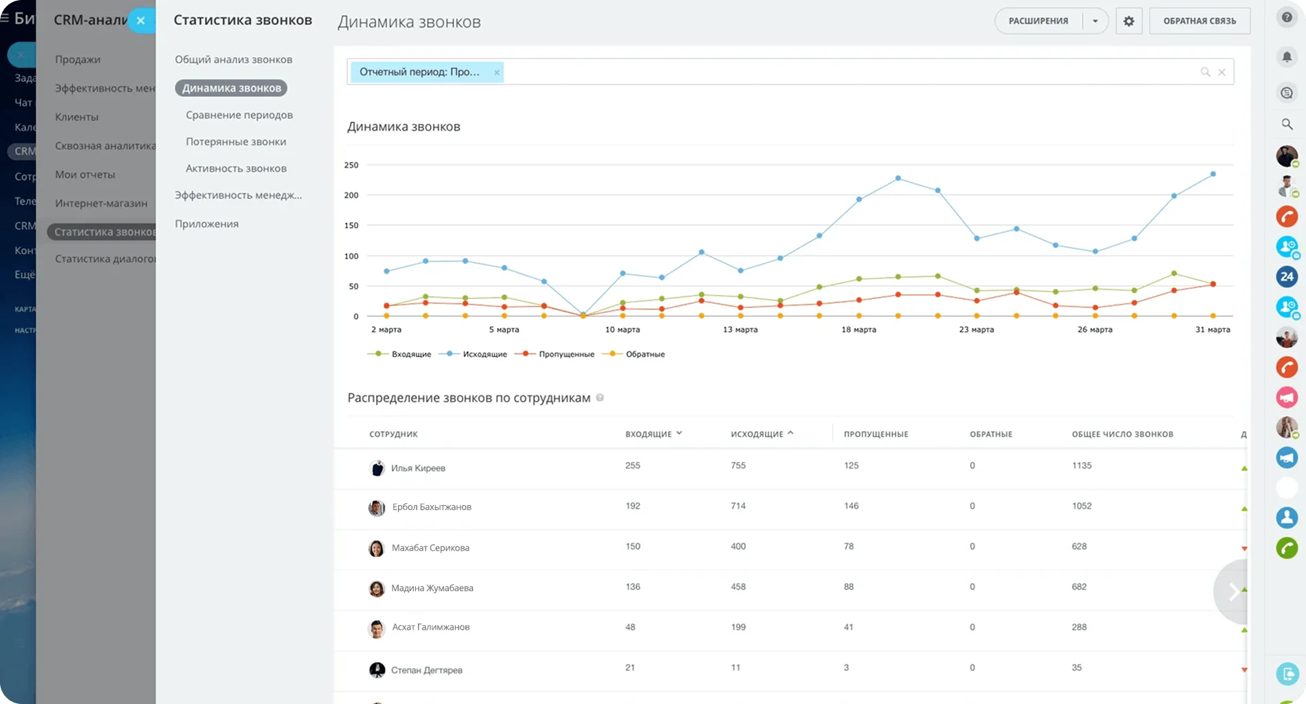Image resolution: width=1306 pixels, height=704 pixels.
Task: Click the green phone icon in right sidebar
Action: click(x=1287, y=548)
